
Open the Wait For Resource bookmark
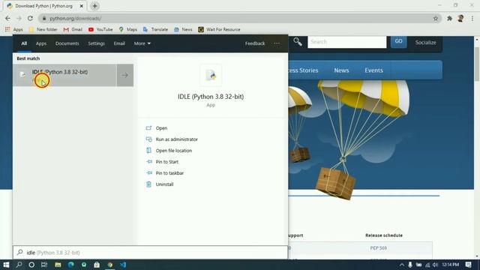(219, 29)
